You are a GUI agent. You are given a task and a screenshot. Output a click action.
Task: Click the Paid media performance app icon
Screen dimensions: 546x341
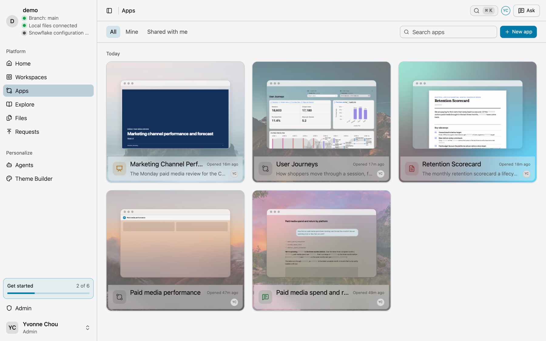(x=119, y=297)
